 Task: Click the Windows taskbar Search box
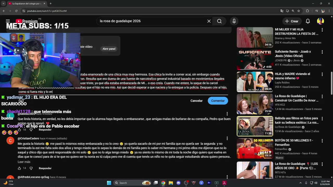pyautogui.click(x=133, y=183)
